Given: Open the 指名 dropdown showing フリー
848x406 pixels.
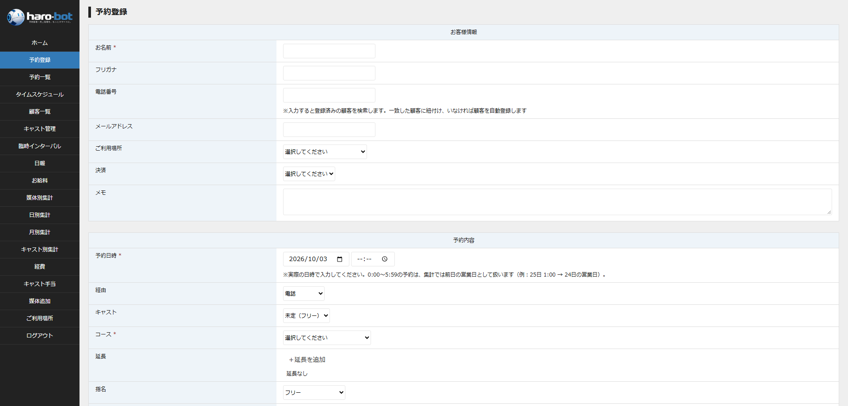Looking at the screenshot, I should click(x=314, y=393).
